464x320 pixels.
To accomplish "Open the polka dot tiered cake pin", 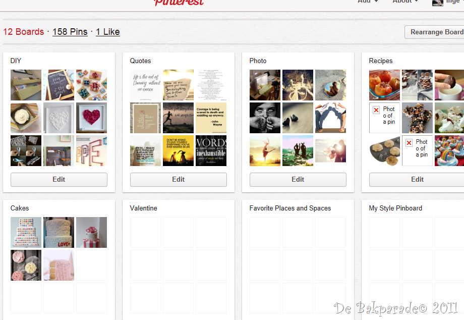I will (26, 232).
